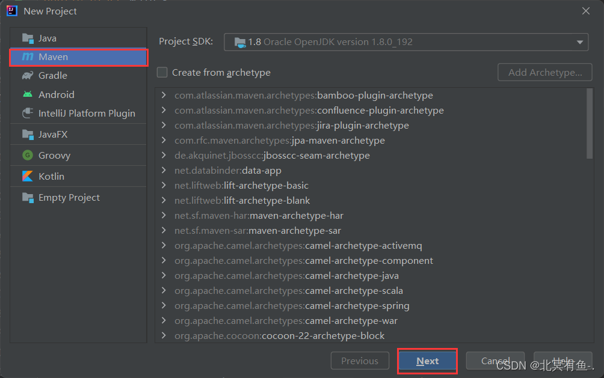Viewport: 604px width, 378px height.
Task: Expand camel-archetype-war entry
Action: (164, 320)
